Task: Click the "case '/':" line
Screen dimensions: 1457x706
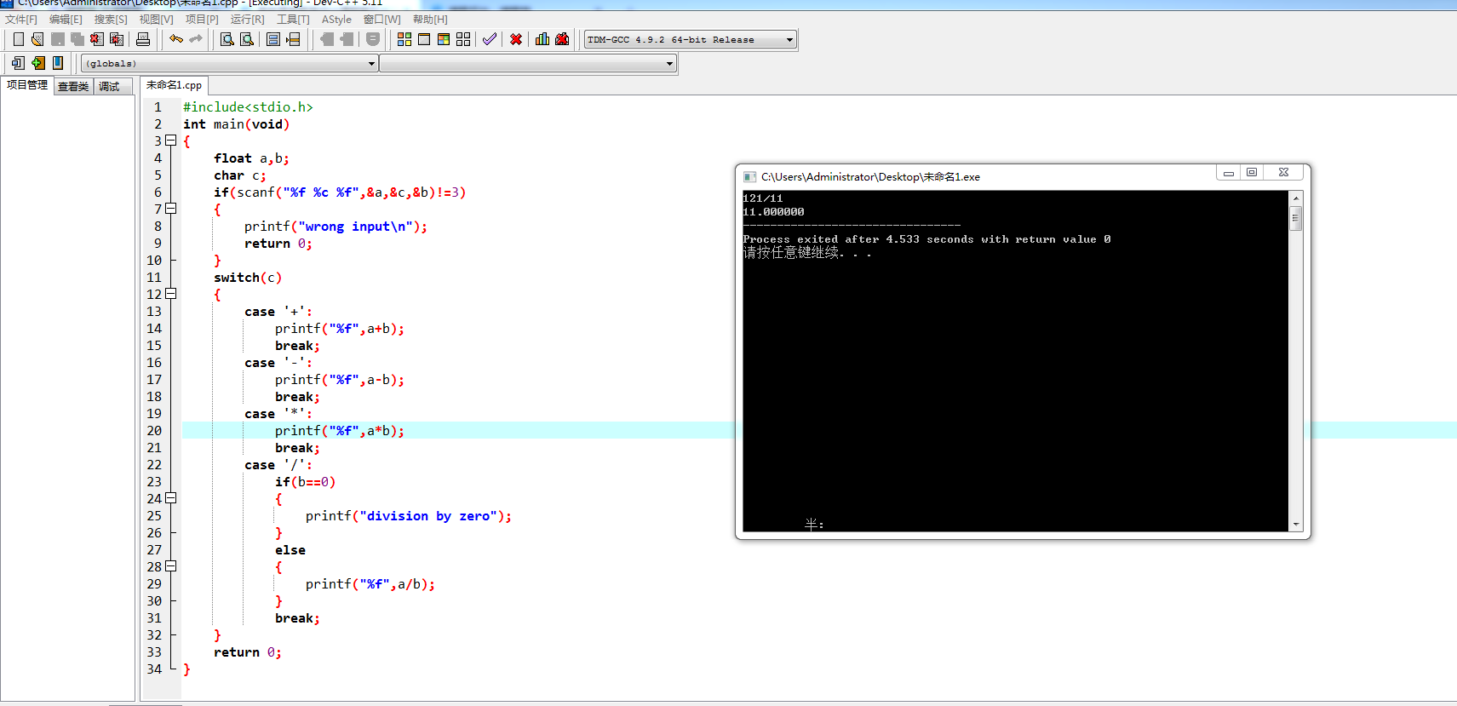Action: tap(278, 464)
